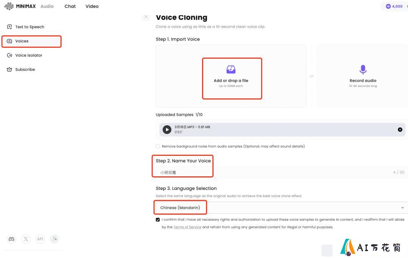Click the purple microphone Record audio icon
408x258 pixels.
click(363, 70)
